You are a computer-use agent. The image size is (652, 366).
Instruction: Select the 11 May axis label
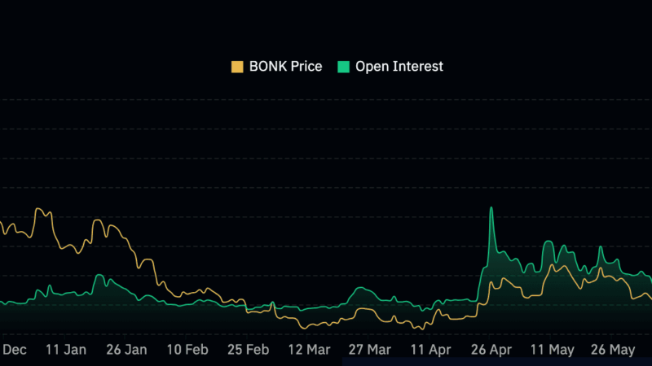(x=552, y=350)
